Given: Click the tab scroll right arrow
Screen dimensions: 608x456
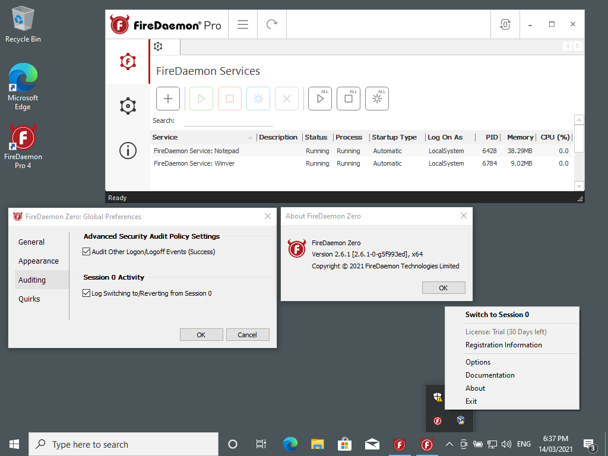Looking at the screenshot, I should point(578,46).
